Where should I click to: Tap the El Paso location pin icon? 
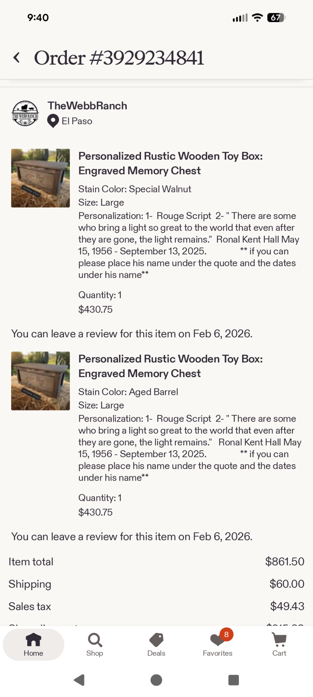click(x=53, y=121)
